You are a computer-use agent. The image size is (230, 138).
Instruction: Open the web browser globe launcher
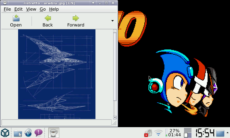[28, 133]
